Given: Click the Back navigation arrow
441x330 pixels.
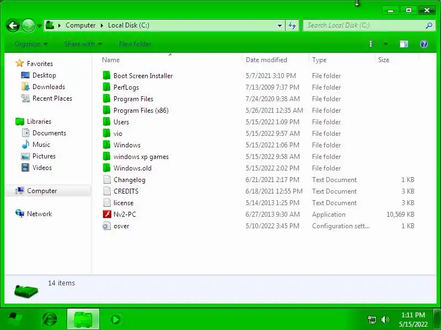Looking at the screenshot, I should click(x=13, y=26).
